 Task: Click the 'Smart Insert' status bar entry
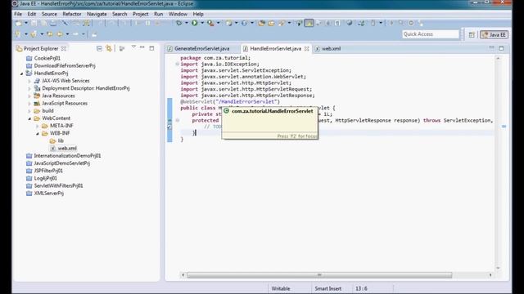coord(327,288)
